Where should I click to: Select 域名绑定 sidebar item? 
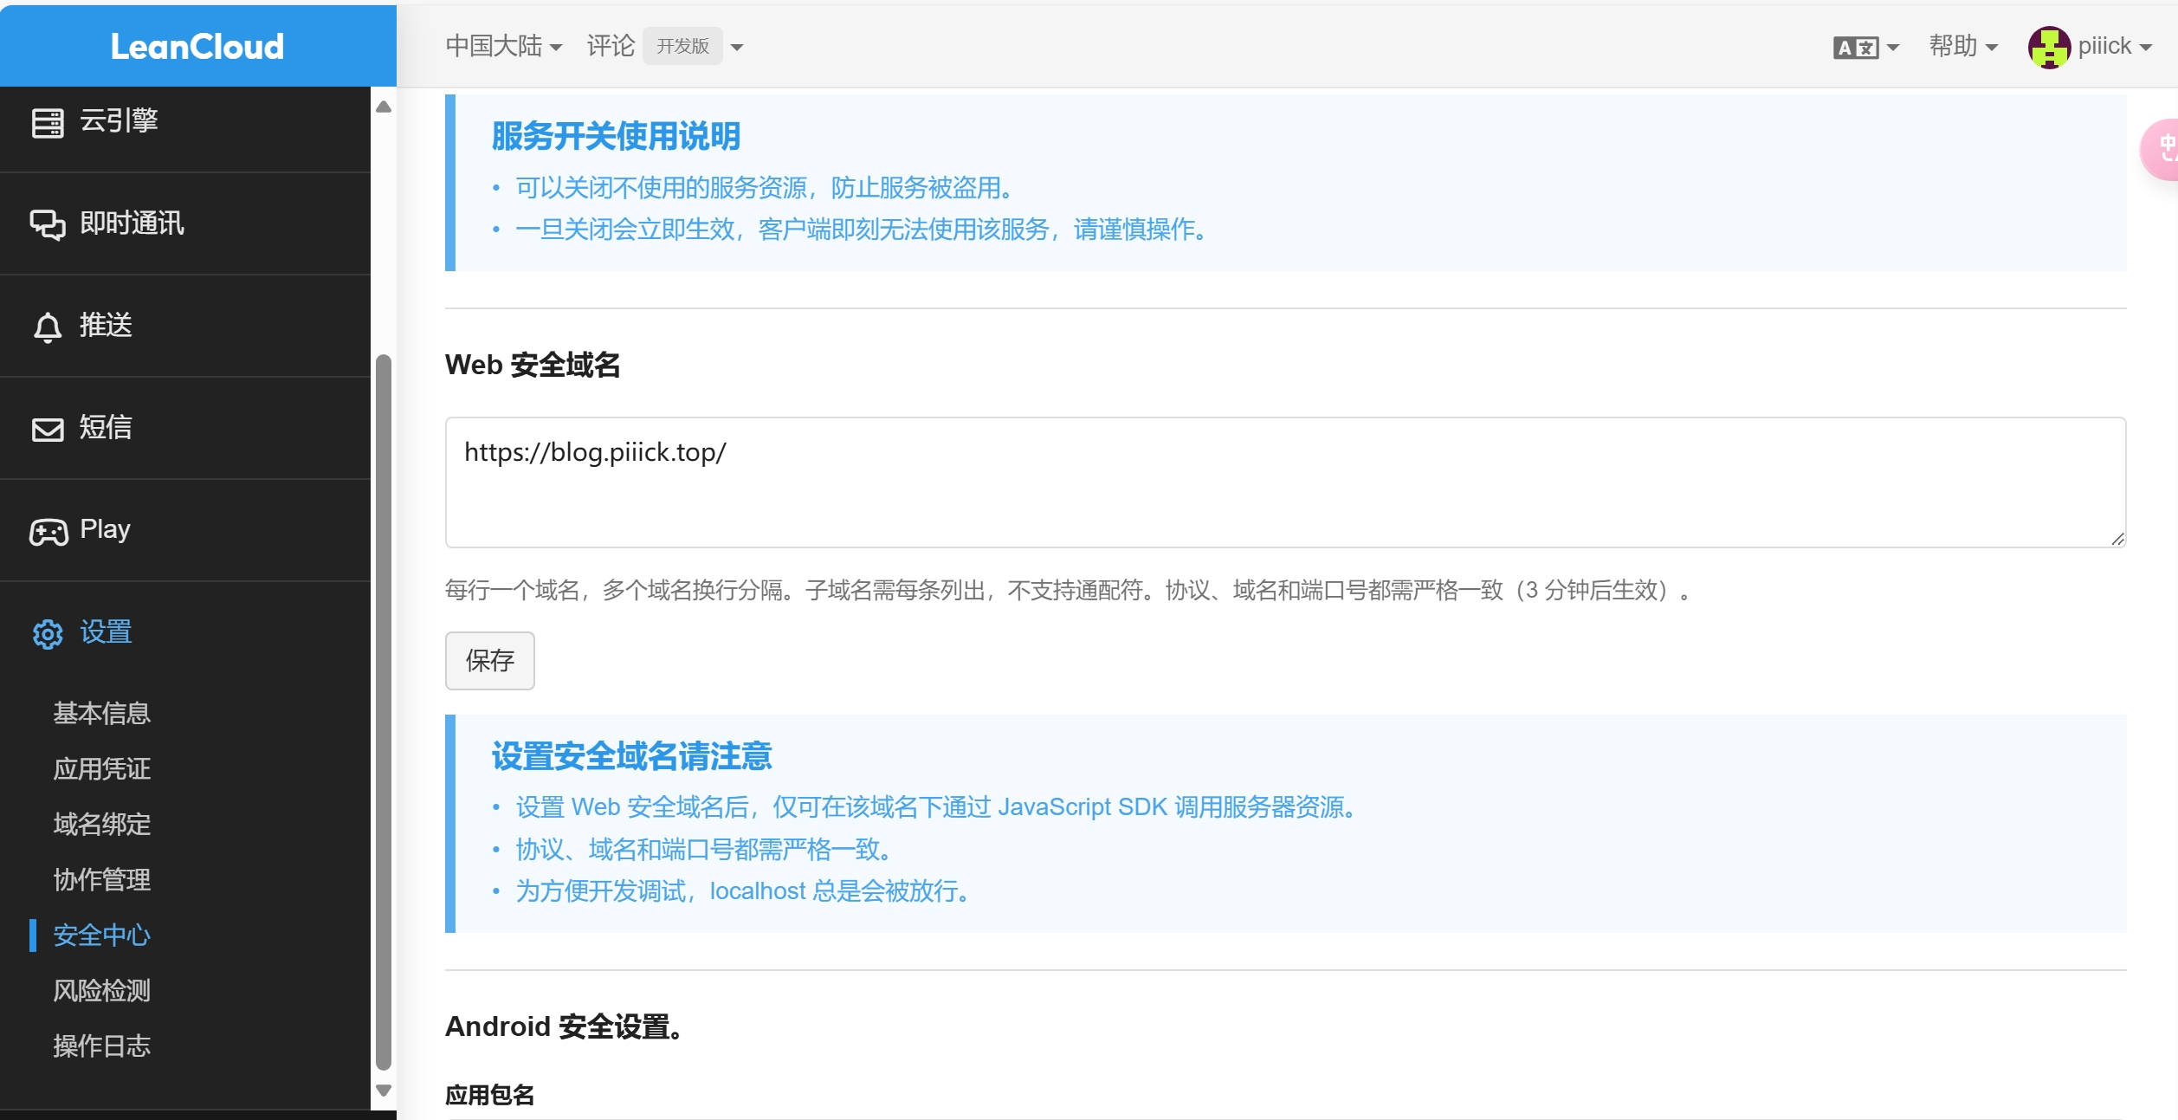coord(102,824)
